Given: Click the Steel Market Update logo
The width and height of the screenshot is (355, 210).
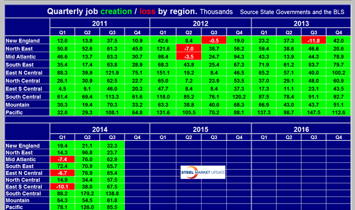Looking at the screenshot, I should 203,173.
